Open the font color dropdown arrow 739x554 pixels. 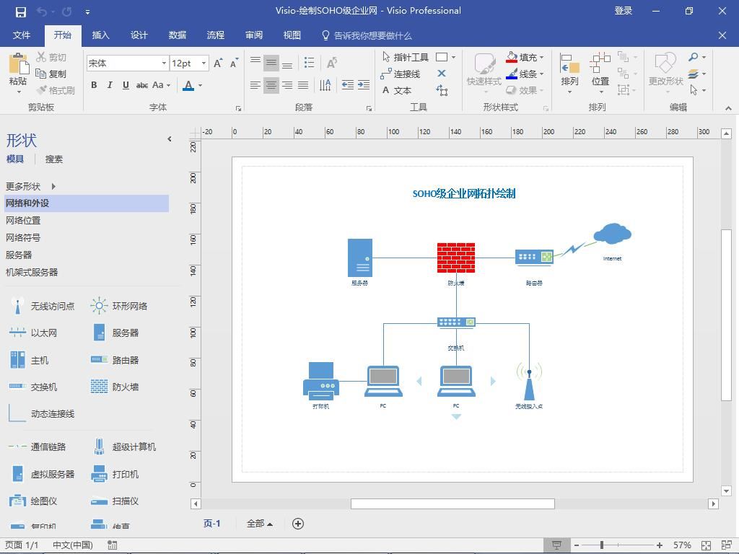click(201, 85)
